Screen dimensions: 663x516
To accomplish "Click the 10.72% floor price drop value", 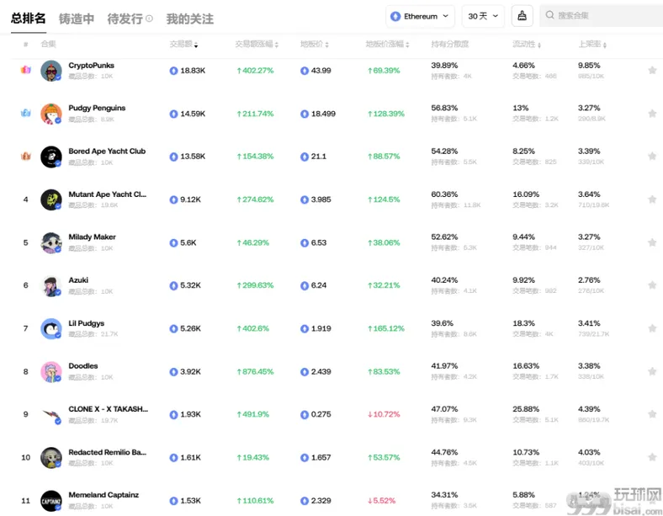I will 384,414.
